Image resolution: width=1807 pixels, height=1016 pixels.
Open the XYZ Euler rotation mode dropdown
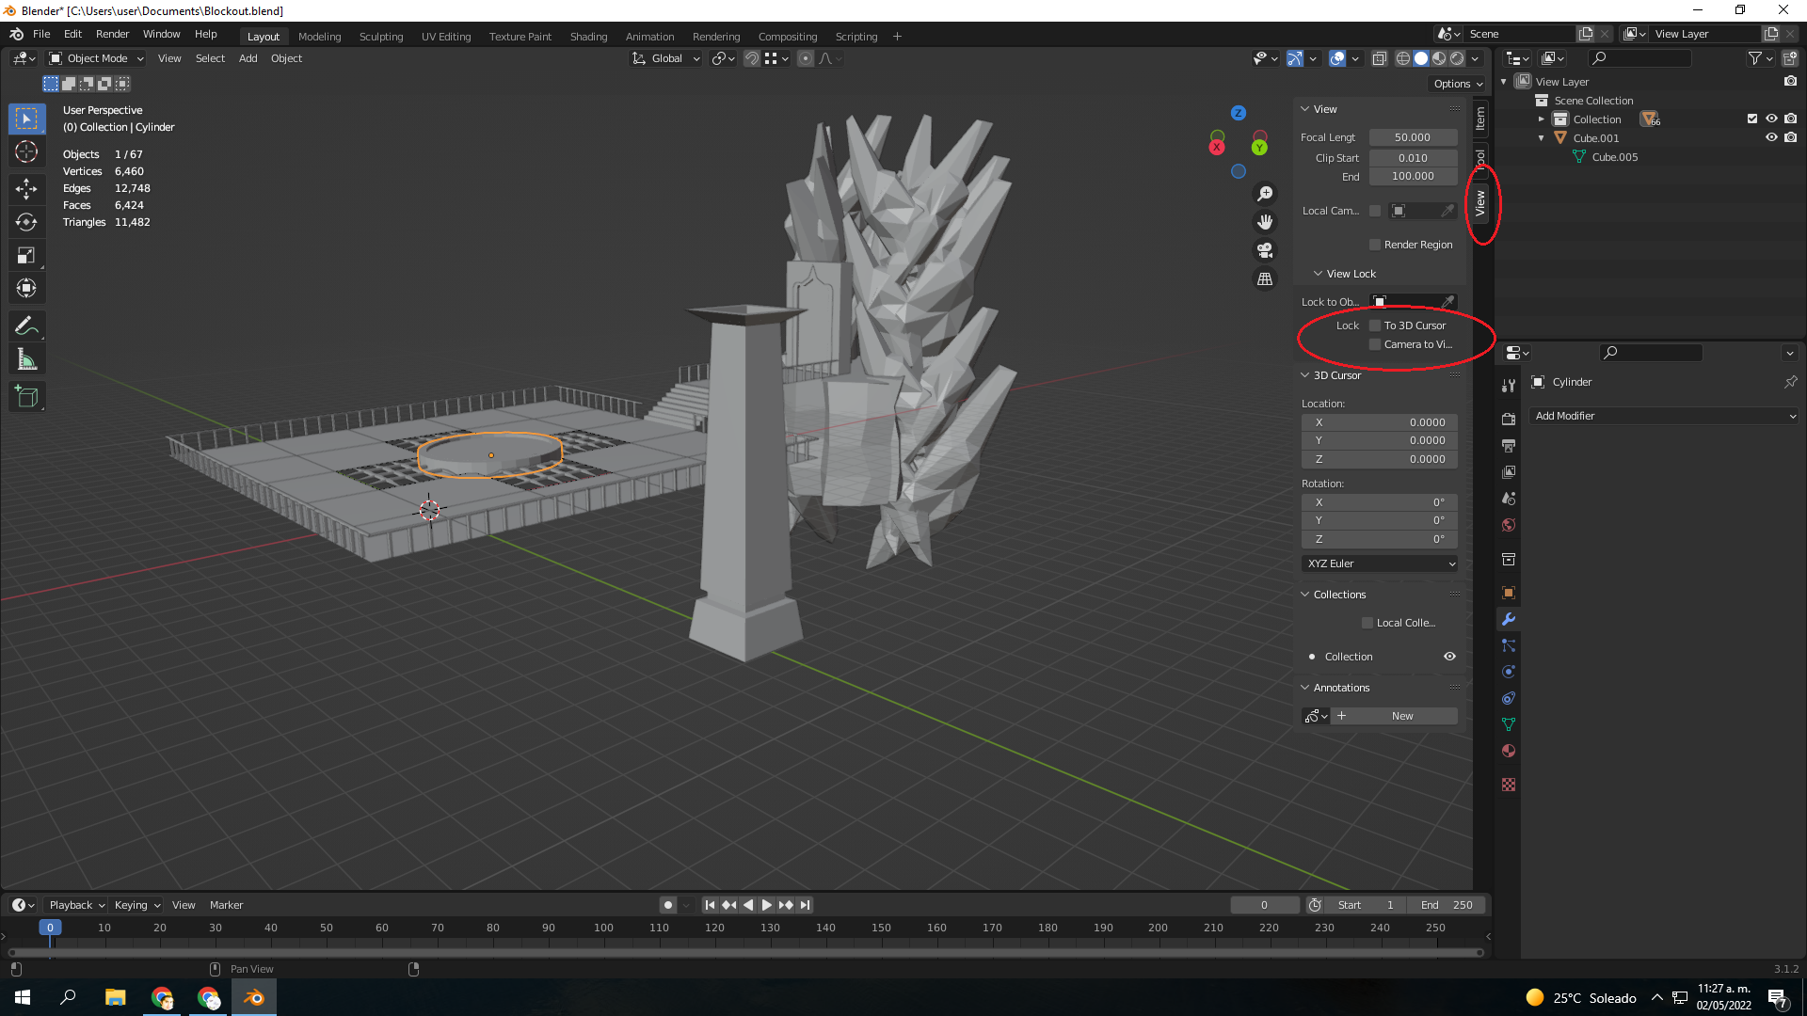tap(1380, 564)
